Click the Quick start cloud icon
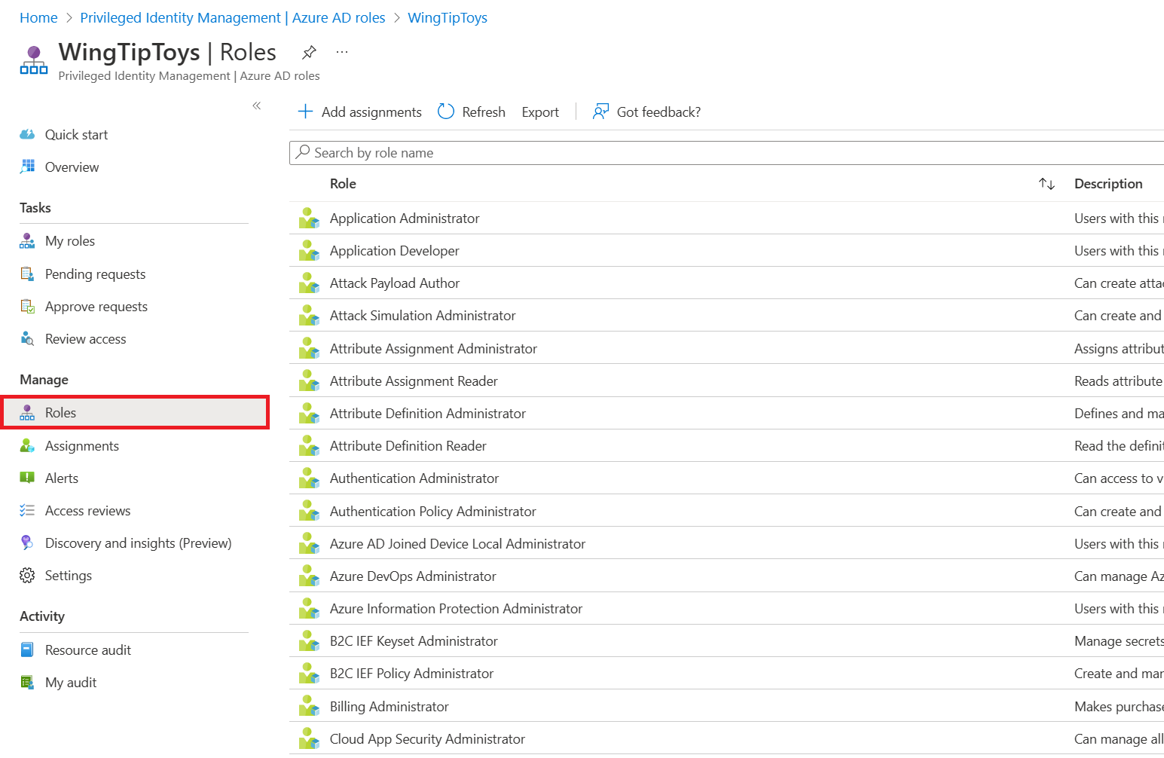The width and height of the screenshot is (1164, 758). pyautogui.click(x=27, y=134)
